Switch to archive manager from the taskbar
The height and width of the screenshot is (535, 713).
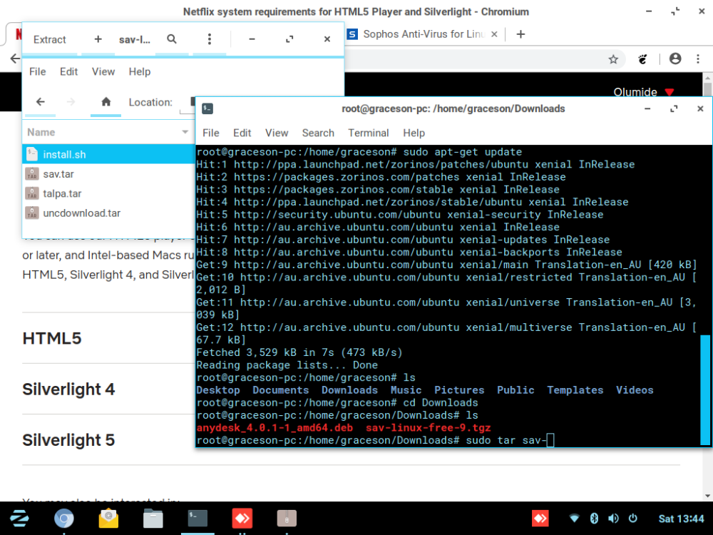pos(287,518)
